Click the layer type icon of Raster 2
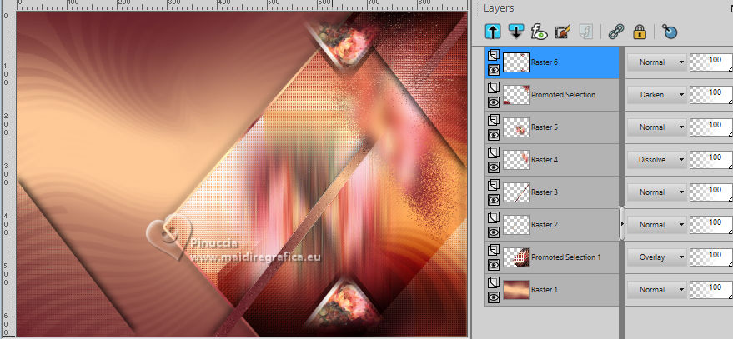This screenshot has height=339, width=733. pyautogui.click(x=493, y=217)
